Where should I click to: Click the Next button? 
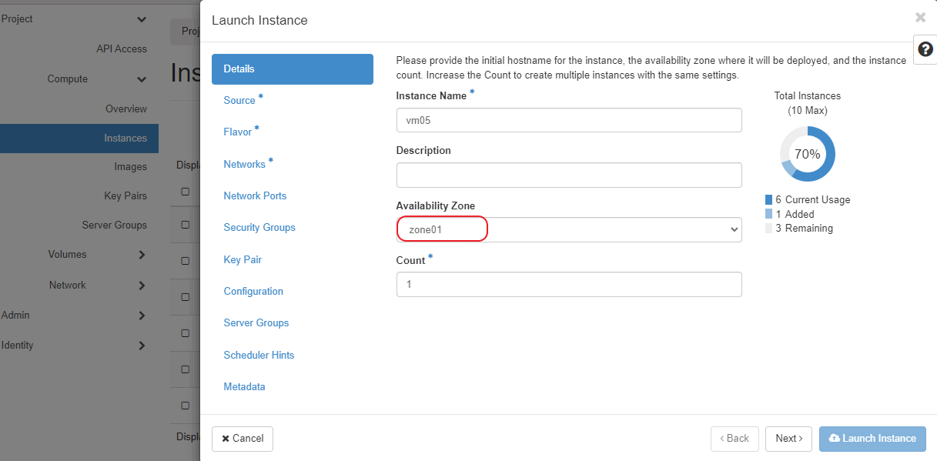[x=788, y=439]
